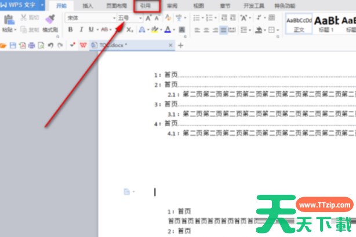This screenshot has width=356, height=237.
Task: Increase font size with larger A icon
Action: (148, 18)
